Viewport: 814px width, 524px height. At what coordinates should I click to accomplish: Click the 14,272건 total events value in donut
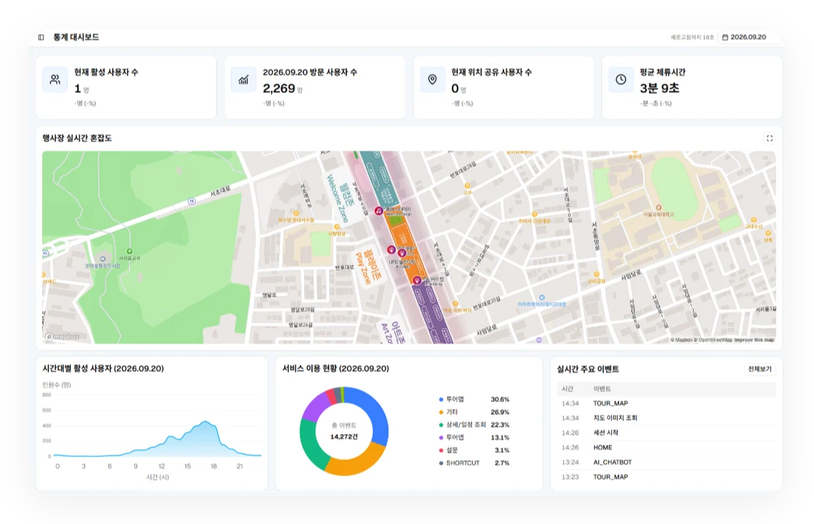coord(343,437)
